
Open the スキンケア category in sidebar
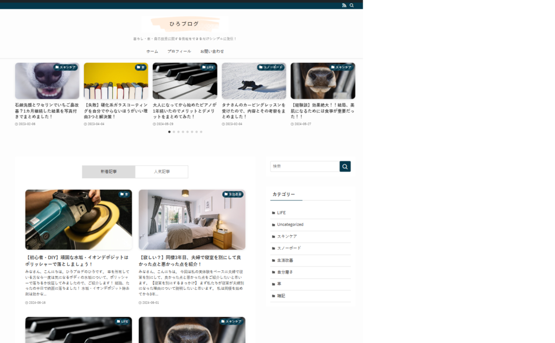click(x=287, y=236)
